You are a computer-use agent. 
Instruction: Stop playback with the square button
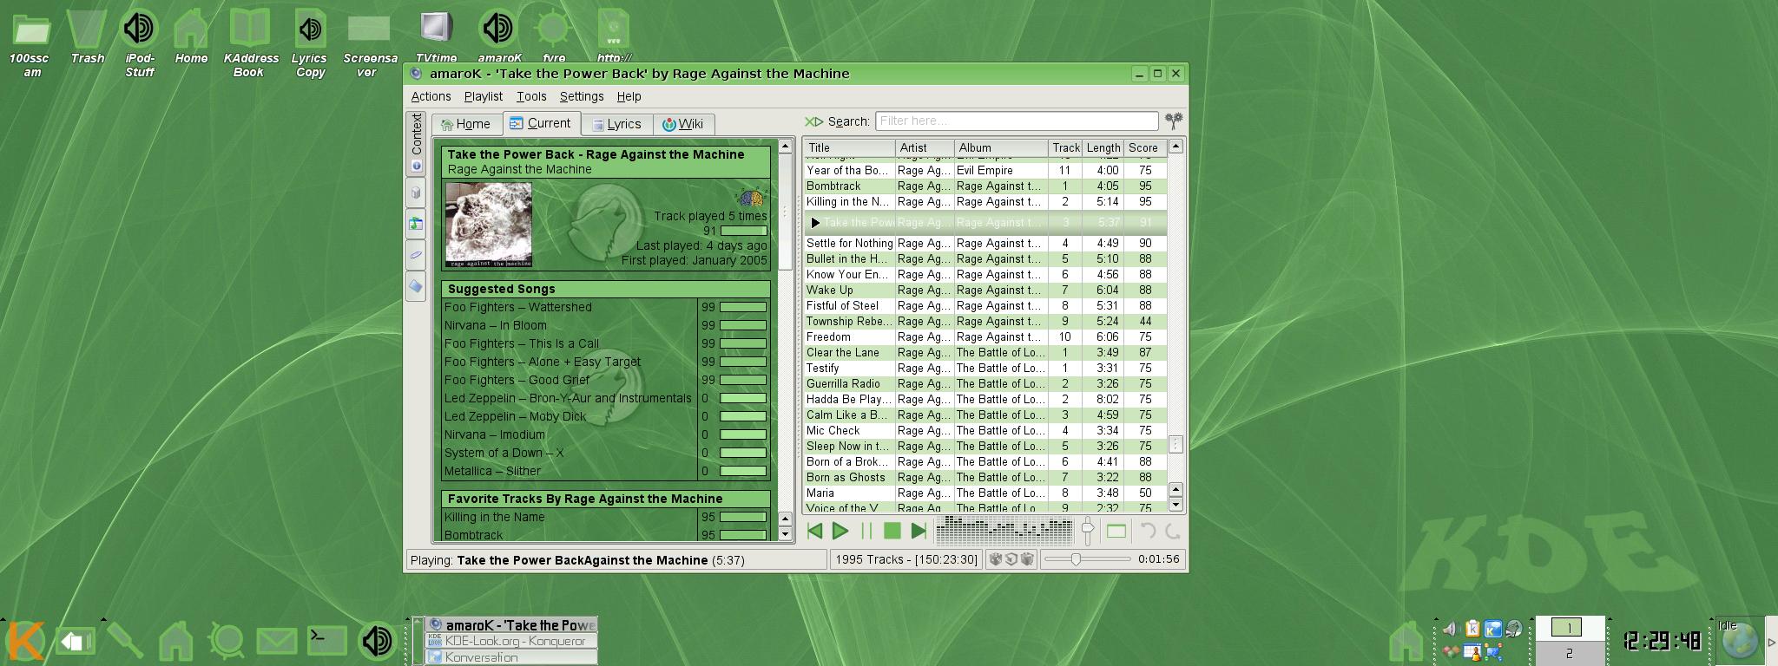[892, 531]
